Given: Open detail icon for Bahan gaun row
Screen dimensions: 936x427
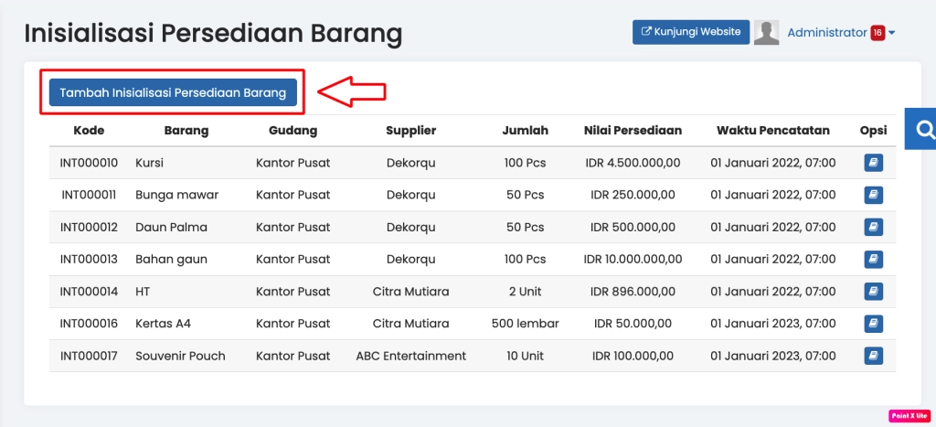Looking at the screenshot, I should [873, 259].
